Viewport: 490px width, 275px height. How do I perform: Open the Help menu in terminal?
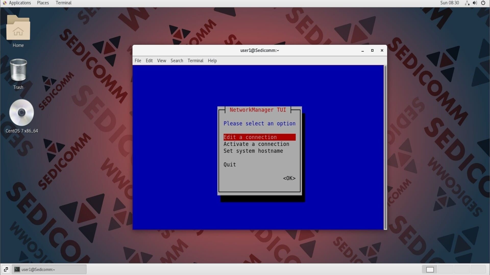212,60
